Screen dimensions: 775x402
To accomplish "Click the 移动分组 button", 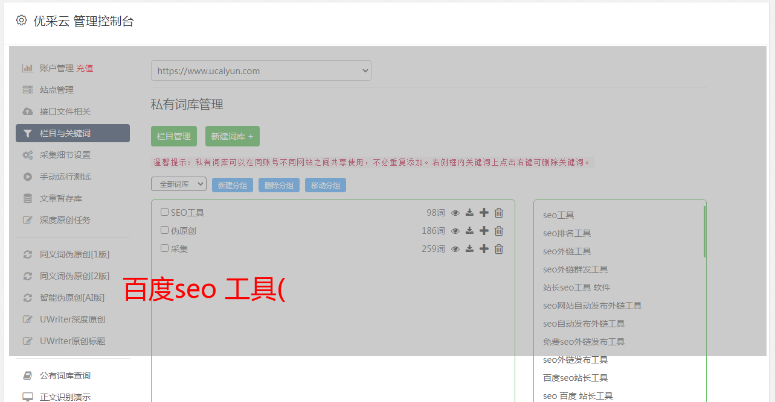I will click(x=326, y=185).
